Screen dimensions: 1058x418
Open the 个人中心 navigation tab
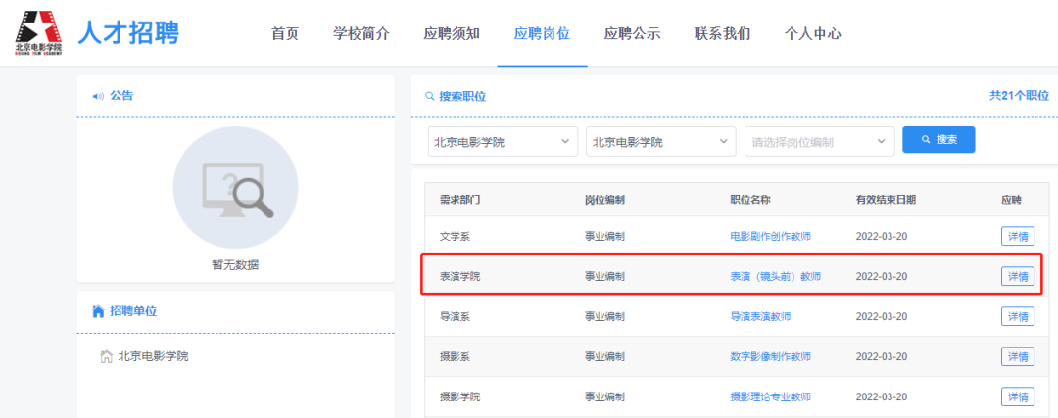[x=812, y=33]
